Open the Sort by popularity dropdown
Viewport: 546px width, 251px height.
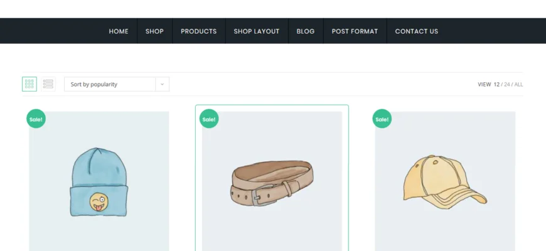[110, 84]
